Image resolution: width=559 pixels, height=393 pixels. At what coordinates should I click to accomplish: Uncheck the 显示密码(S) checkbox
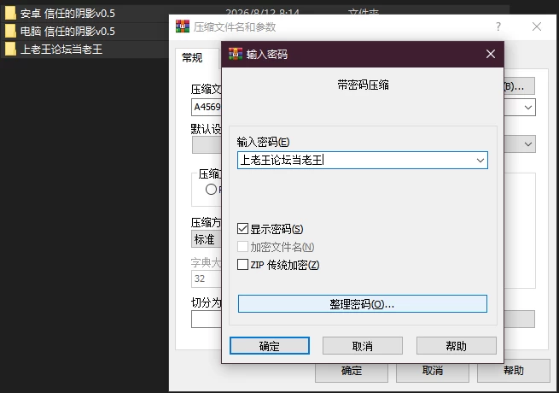click(x=242, y=228)
